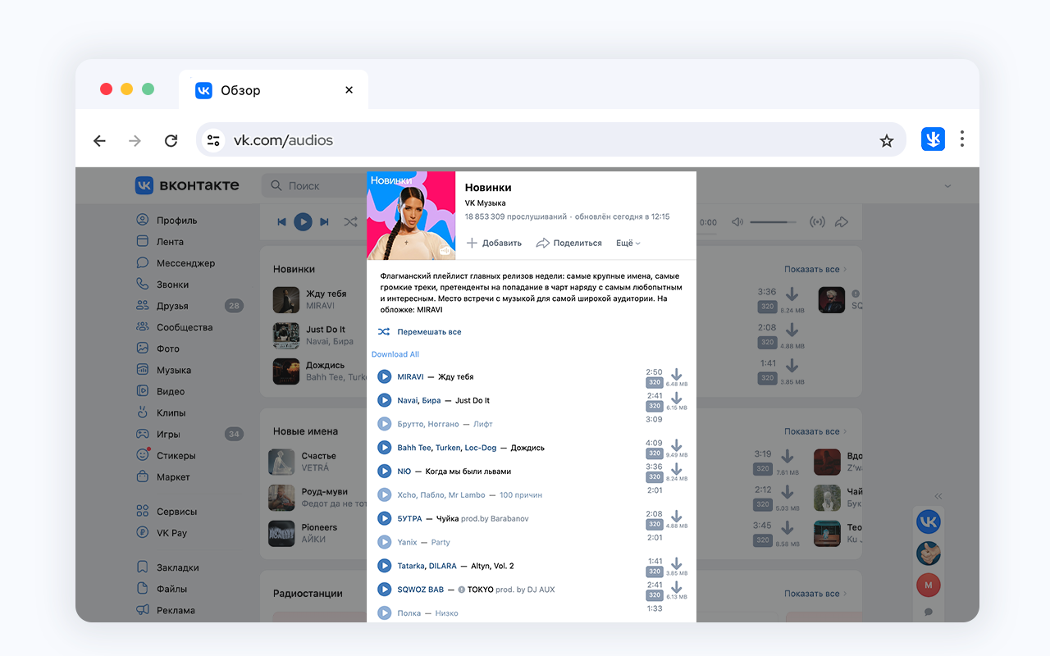
Task: Play the Bahh Tee Дождись track
Action: click(x=384, y=448)
